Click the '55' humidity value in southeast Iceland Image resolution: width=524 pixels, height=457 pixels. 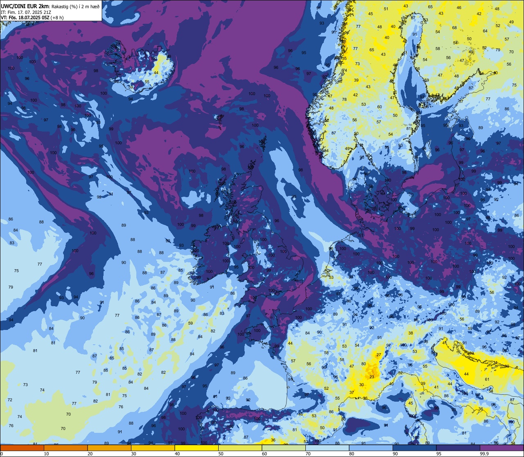point(147,82)
